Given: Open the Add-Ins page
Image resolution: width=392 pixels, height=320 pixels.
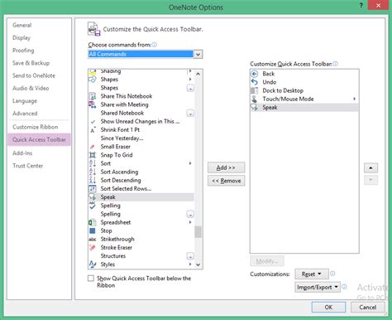Looking at the screenshot, I should coord(22,153).
